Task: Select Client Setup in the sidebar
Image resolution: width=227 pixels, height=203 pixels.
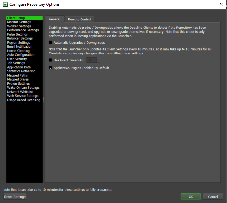Action: click(24, 18)
